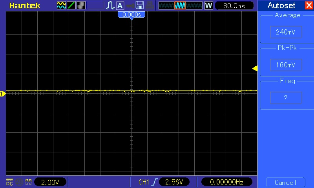Viewport: 314px width, 188px height.
Task: Click the DC coupling indicator icon
Action: (9, 182)
